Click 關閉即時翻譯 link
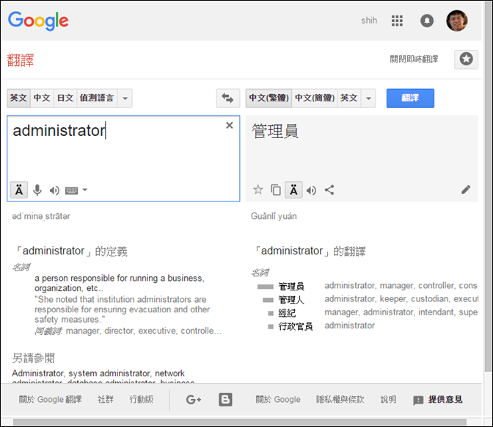This screenshot has height=427, width=493. (414, 60)
